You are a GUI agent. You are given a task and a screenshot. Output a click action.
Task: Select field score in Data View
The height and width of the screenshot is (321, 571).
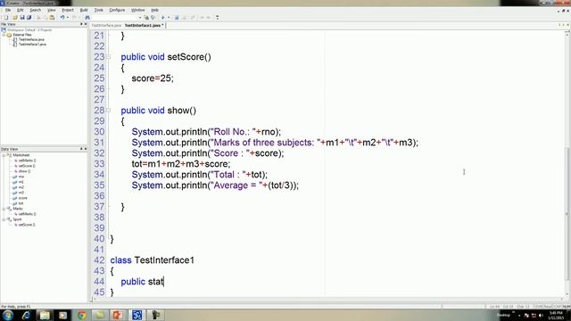pyautogui.click(x=22, y=198)
